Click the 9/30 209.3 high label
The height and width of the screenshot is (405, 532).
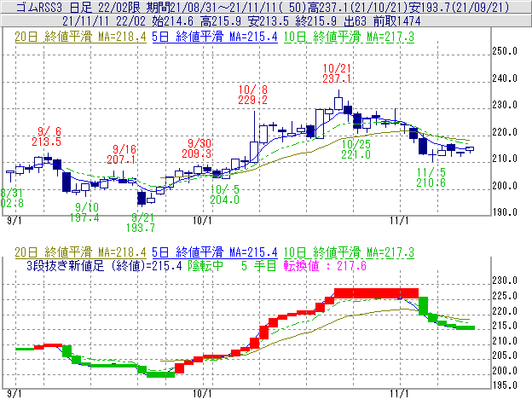coord(197,148)
